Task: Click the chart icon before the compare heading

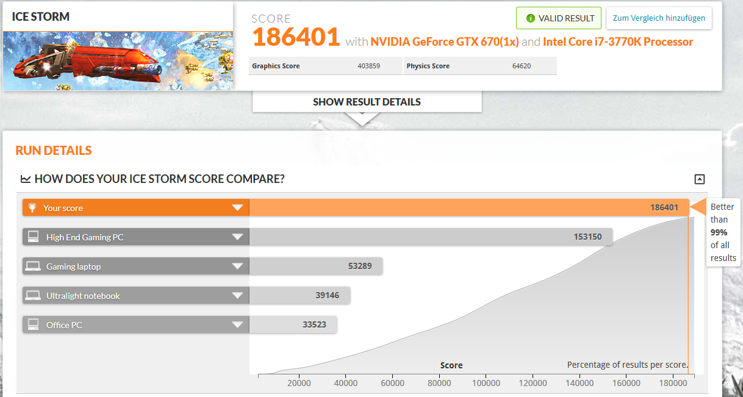Action: 26,179
